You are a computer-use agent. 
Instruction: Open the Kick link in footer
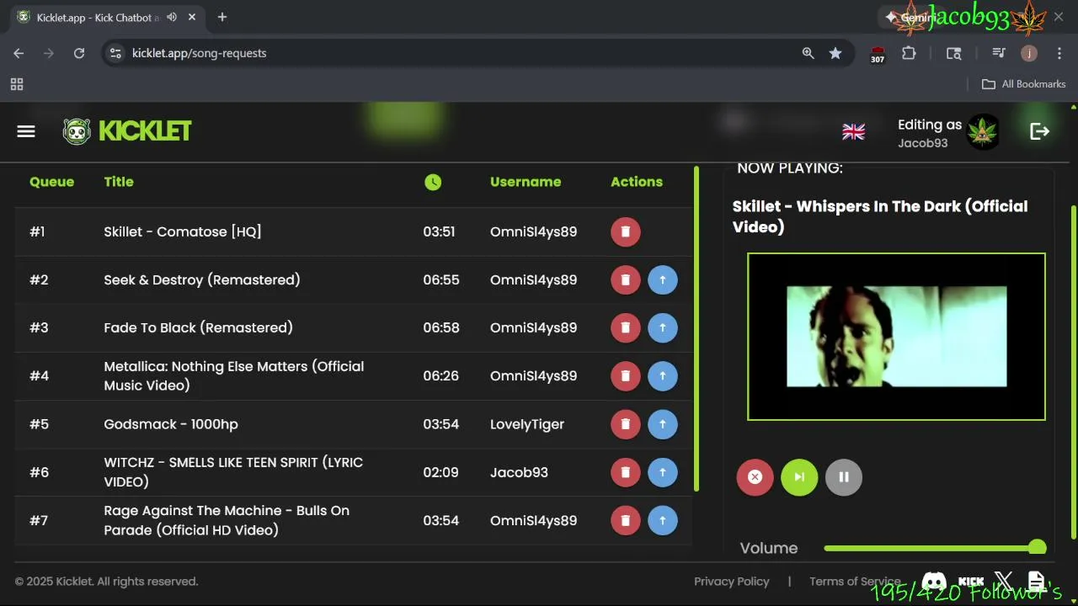click(971, 581)
